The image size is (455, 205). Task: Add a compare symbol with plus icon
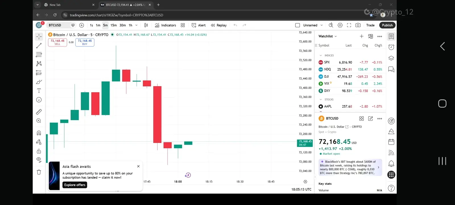[82, 25]
